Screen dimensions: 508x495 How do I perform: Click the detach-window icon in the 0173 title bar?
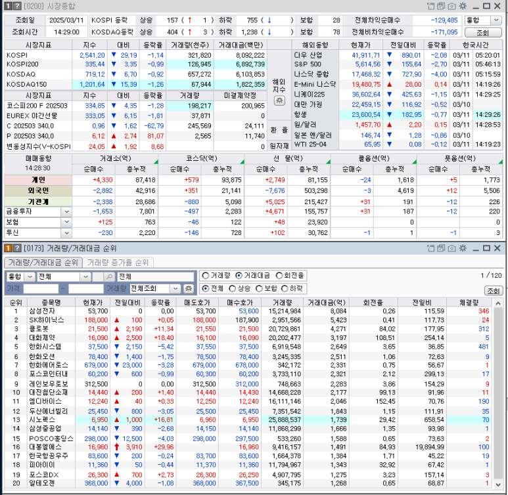(x=430, y=248)
